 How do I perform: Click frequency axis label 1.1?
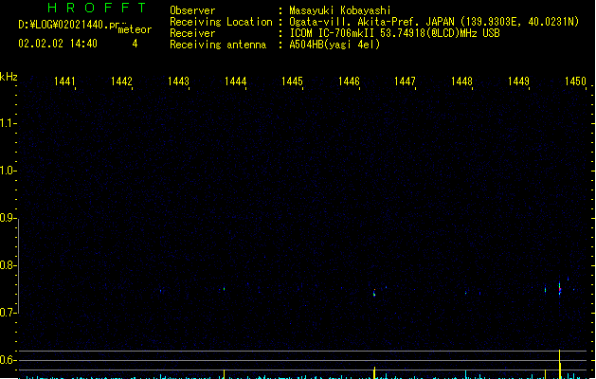pos(8,123)
